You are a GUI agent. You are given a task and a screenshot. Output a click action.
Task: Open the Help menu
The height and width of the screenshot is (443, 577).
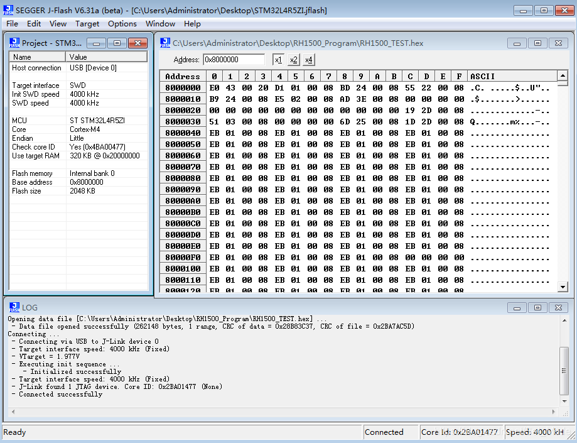click(192, 24)
